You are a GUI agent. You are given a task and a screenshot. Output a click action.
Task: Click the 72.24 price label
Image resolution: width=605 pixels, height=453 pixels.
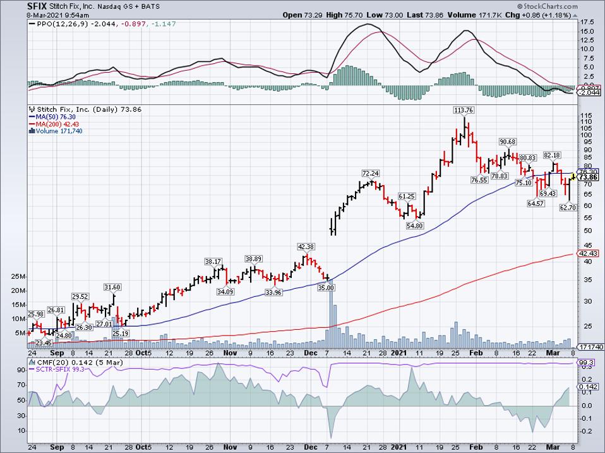pyautogui.click(x=371, y=172)
